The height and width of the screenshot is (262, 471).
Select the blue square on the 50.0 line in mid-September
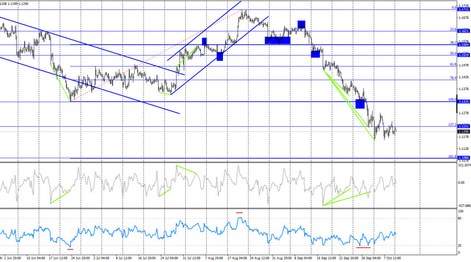point(316,54)
